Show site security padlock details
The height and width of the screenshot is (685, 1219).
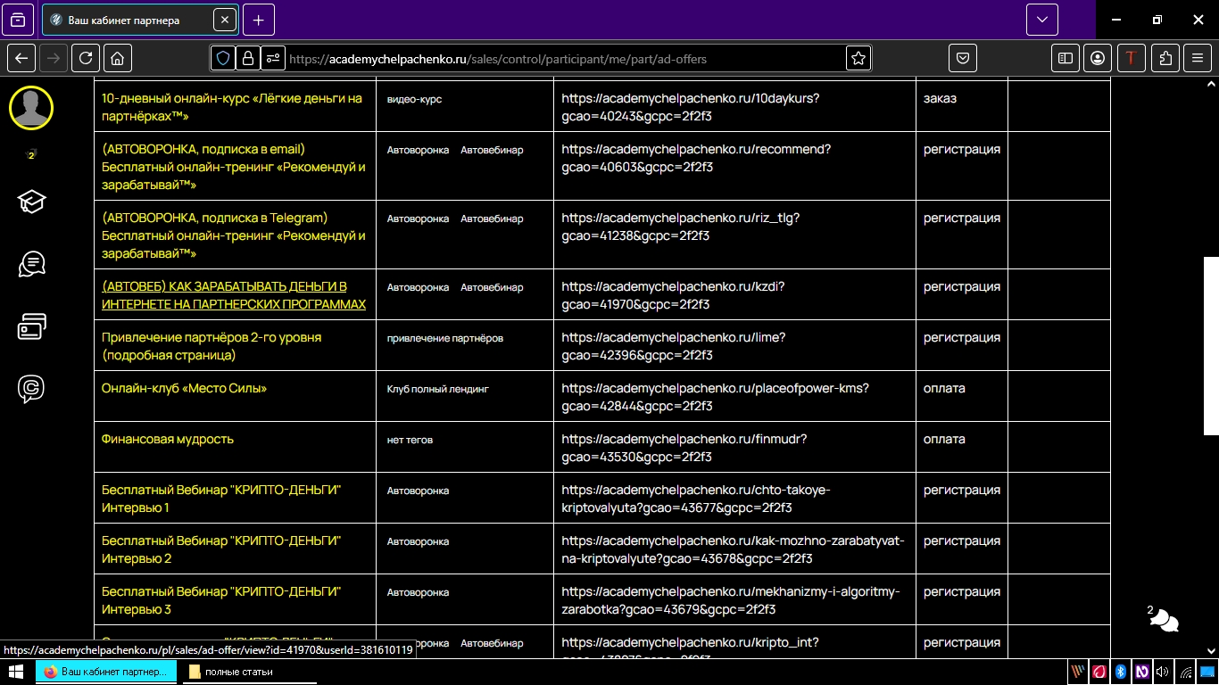(248, 58)
